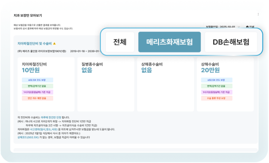Click the 상해종수술비 없음 card
The width and height of the screenshot is (269, 163).
click(x=165, y=84)
